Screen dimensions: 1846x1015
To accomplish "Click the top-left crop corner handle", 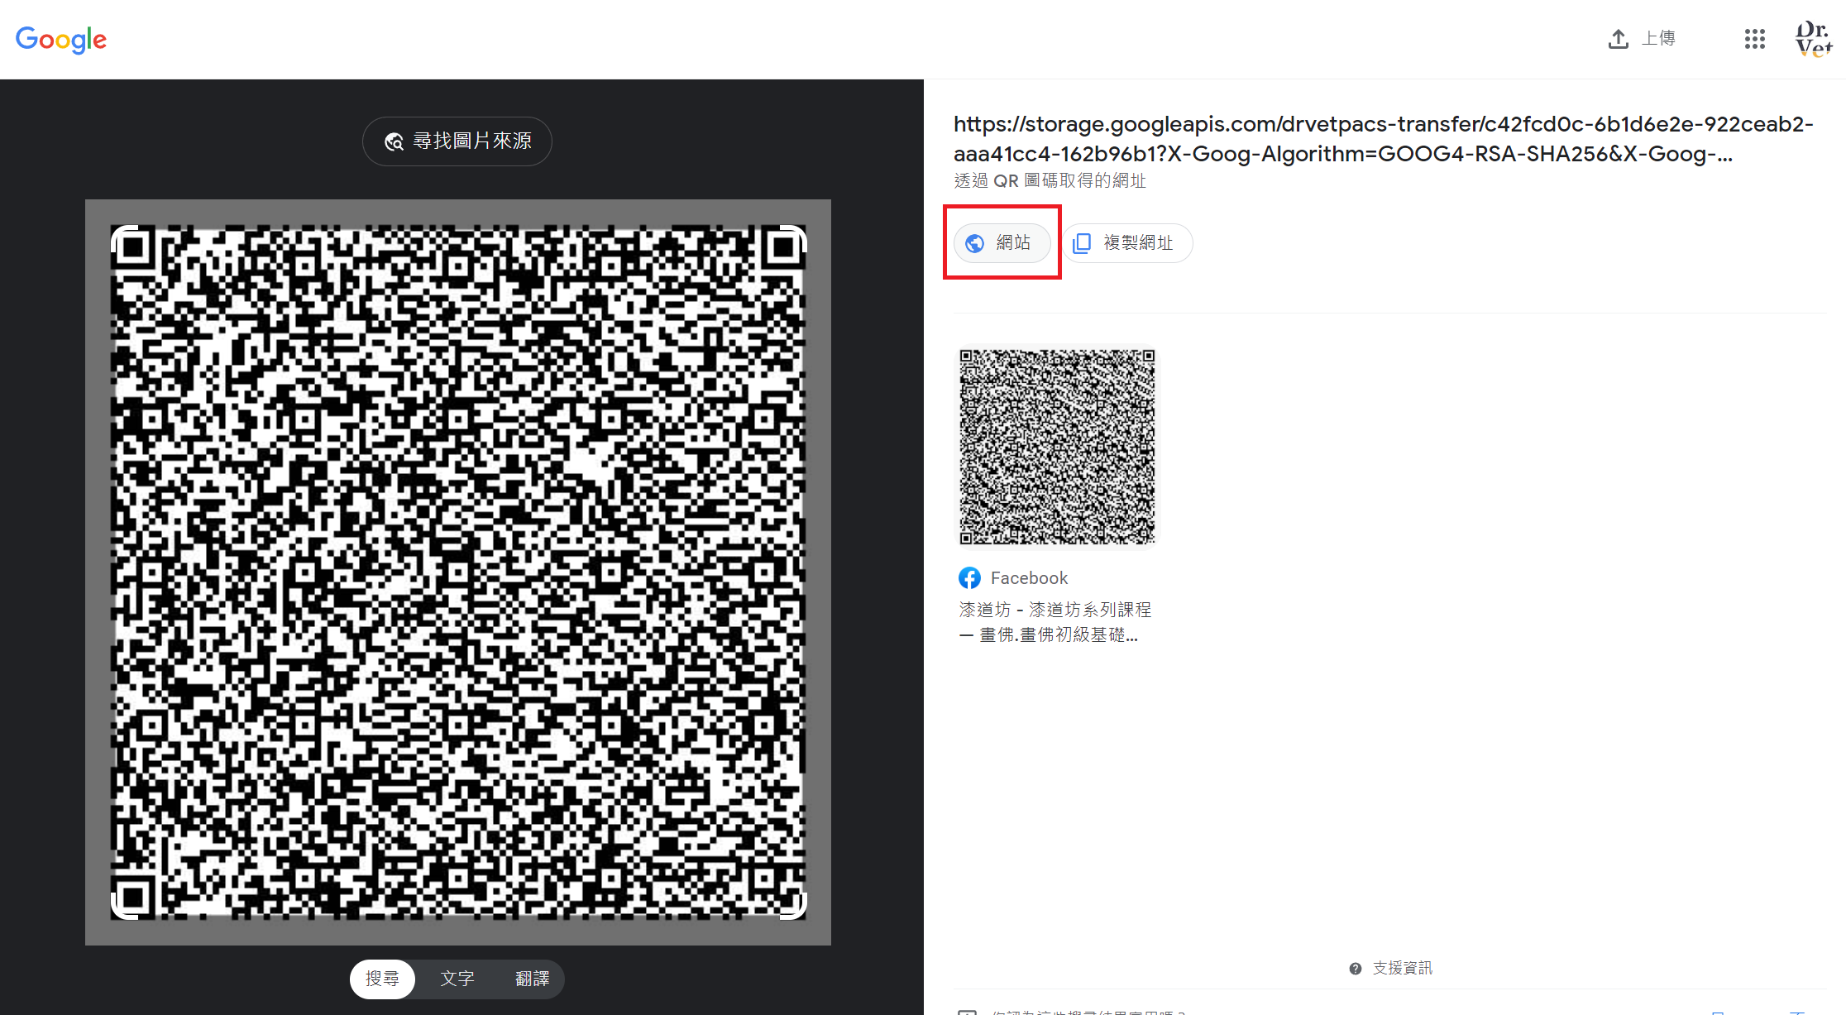I will pyautogui.click(x=124, y=238).
